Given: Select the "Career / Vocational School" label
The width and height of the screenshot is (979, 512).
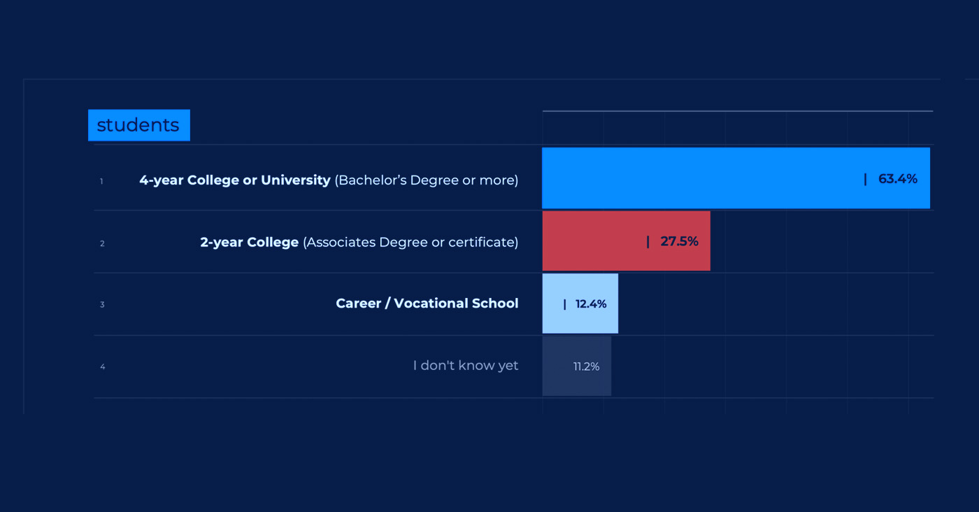Looking at the screenshot, I should click(427, 304).
